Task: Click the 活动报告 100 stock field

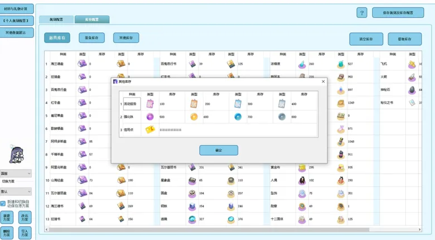Action: 172,104
